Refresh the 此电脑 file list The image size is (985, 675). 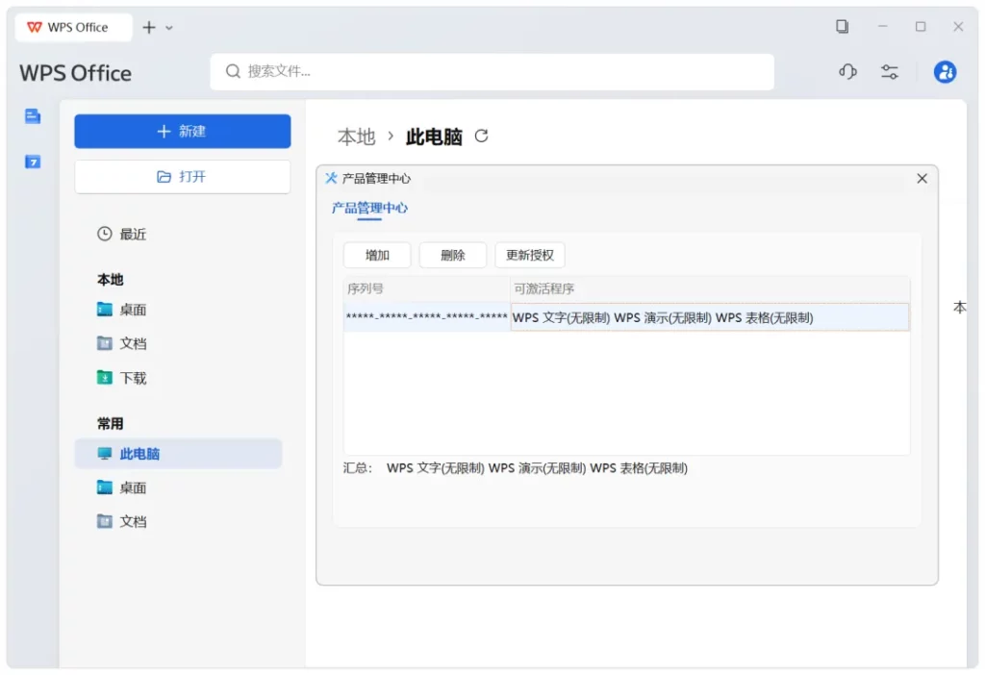(481, 136)
